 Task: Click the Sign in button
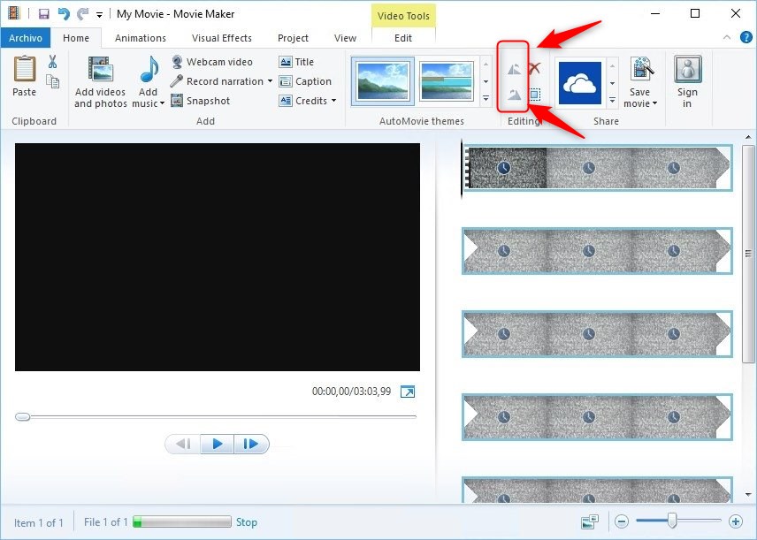(687, 82)
